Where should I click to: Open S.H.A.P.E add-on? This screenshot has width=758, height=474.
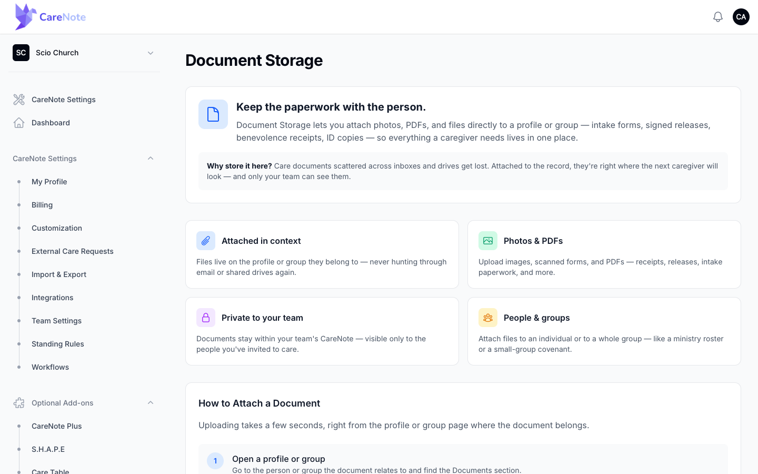48,449
